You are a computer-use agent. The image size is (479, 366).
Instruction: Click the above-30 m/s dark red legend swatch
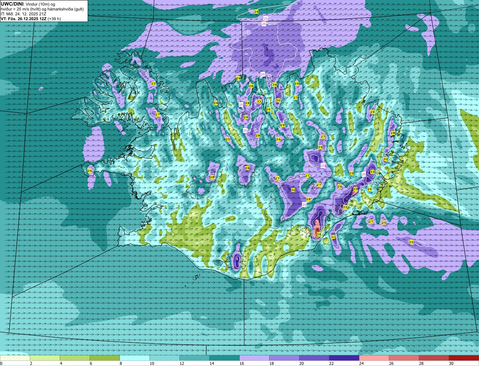coord(464,358)
